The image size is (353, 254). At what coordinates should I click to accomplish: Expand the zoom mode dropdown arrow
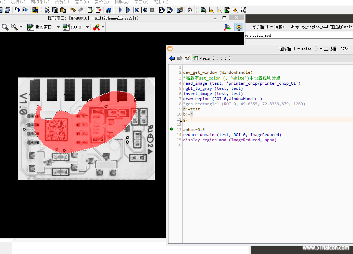[21, 27]
